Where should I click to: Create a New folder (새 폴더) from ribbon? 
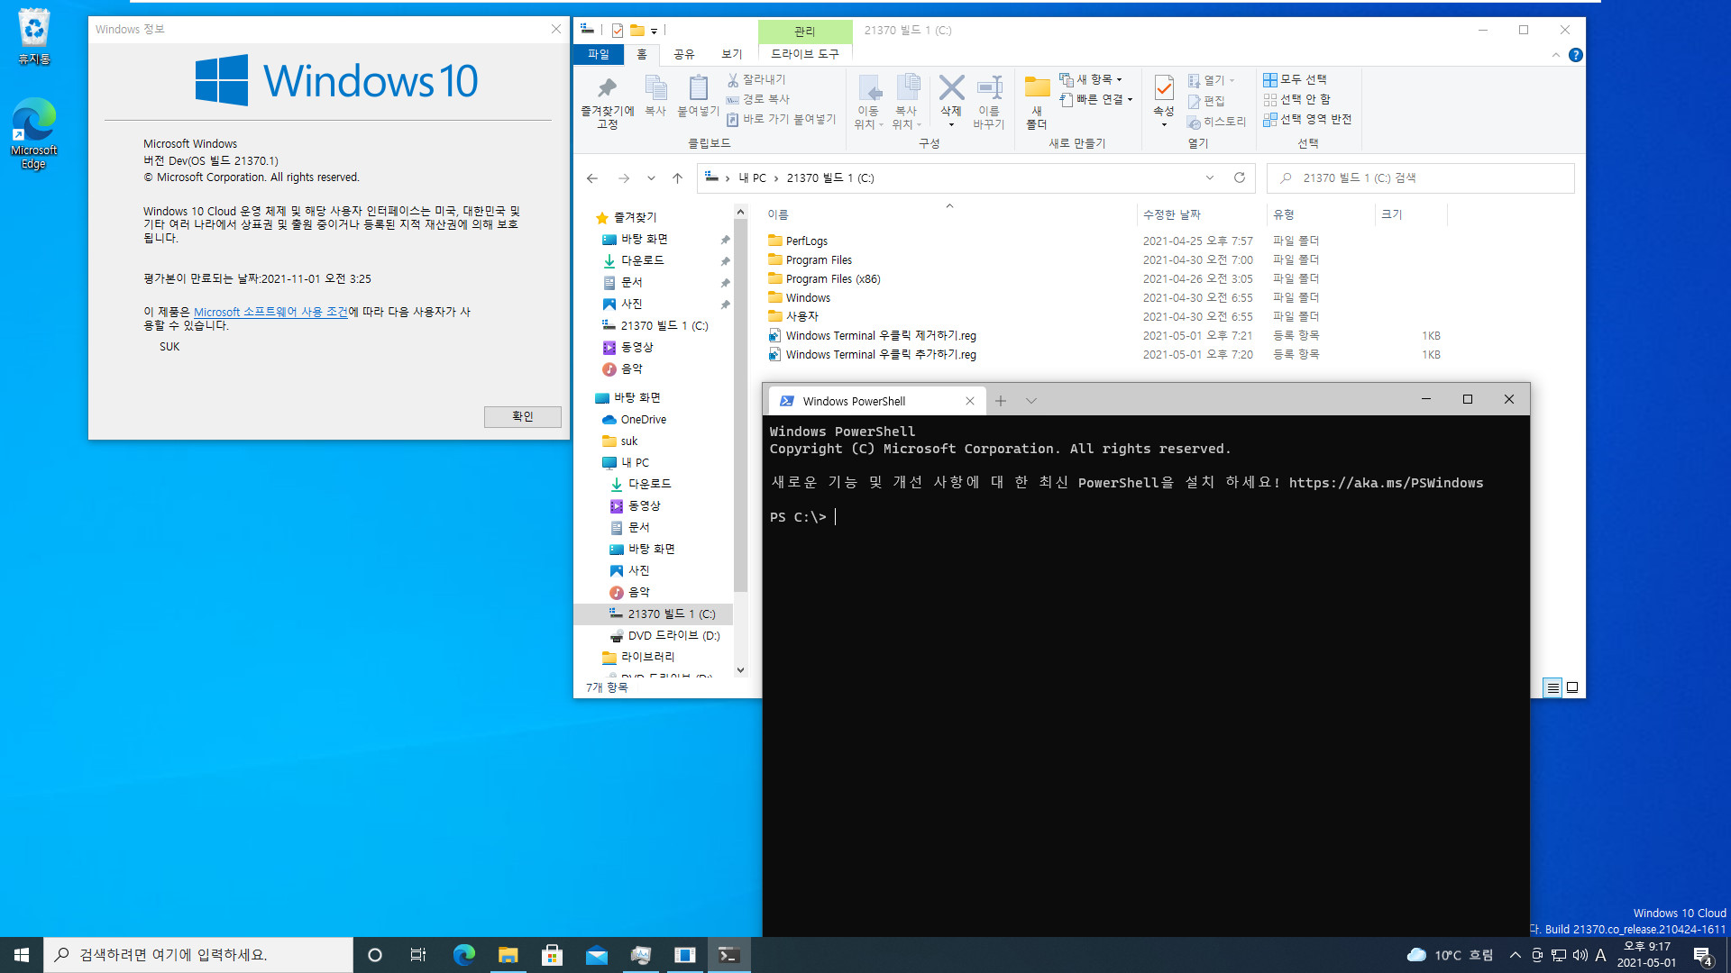(1037, 103)
